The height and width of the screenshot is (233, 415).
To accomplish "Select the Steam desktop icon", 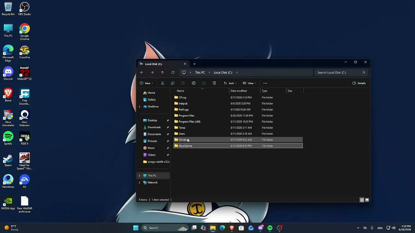I will (8, 160).
